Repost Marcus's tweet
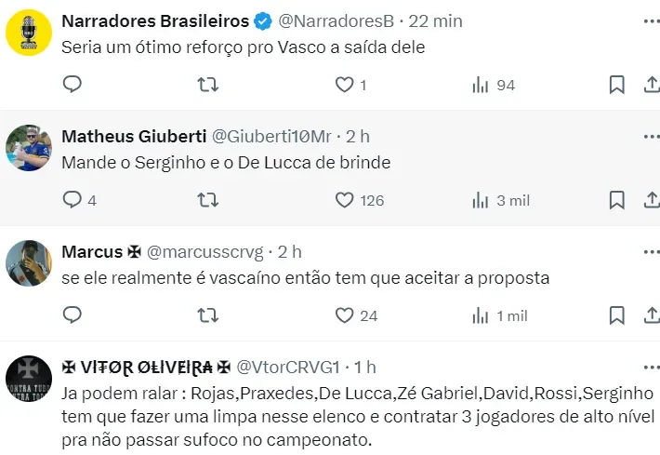 (x=209, y=315)
